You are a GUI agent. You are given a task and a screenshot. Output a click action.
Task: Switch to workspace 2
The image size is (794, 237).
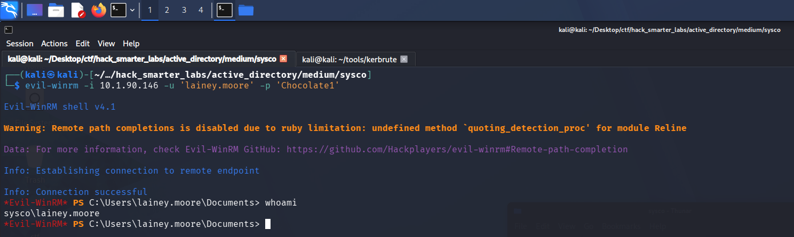[166, 10]
